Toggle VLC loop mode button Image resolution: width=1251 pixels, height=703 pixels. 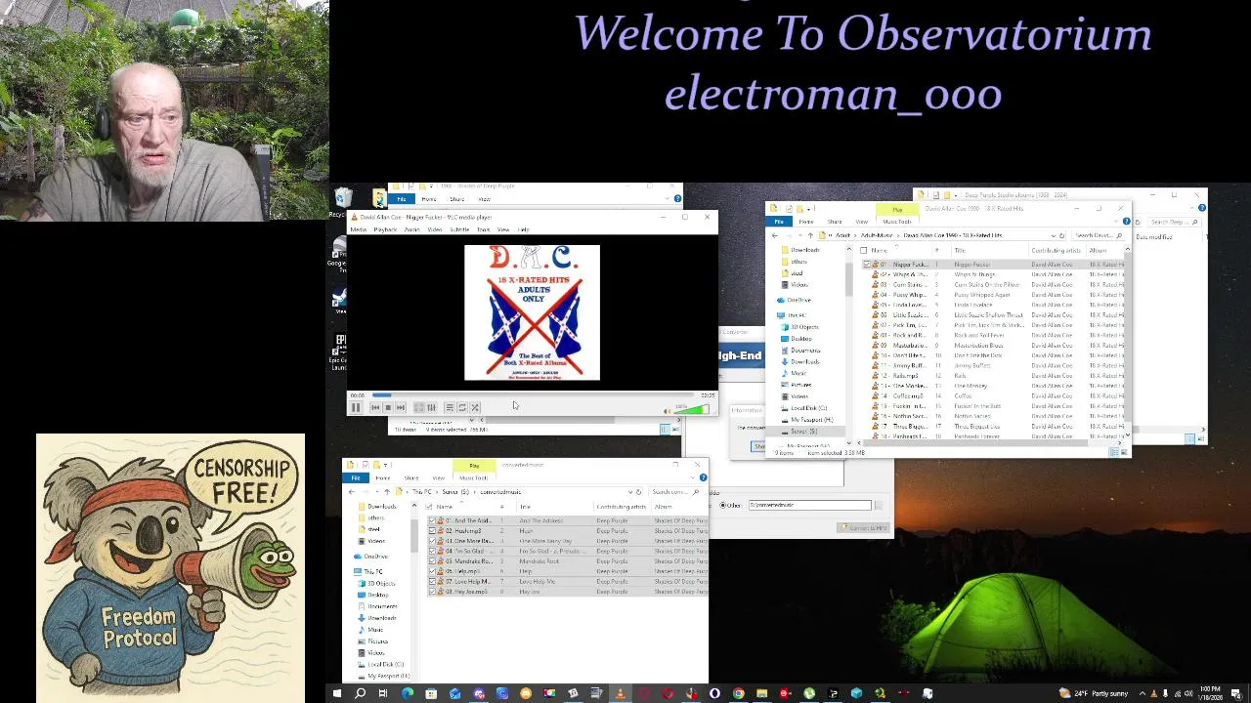[x=462, y=407]
